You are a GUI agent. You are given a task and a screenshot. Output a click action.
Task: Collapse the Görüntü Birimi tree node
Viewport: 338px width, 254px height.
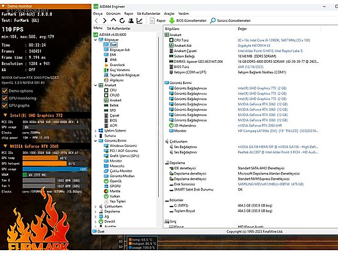[x=95, y=141]
